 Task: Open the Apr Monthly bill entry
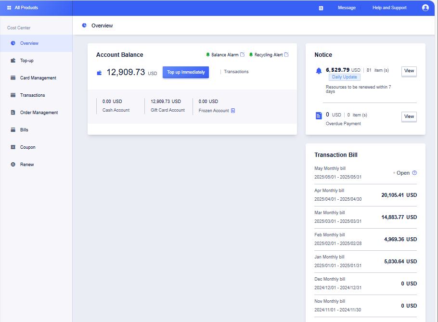(365, 195)
